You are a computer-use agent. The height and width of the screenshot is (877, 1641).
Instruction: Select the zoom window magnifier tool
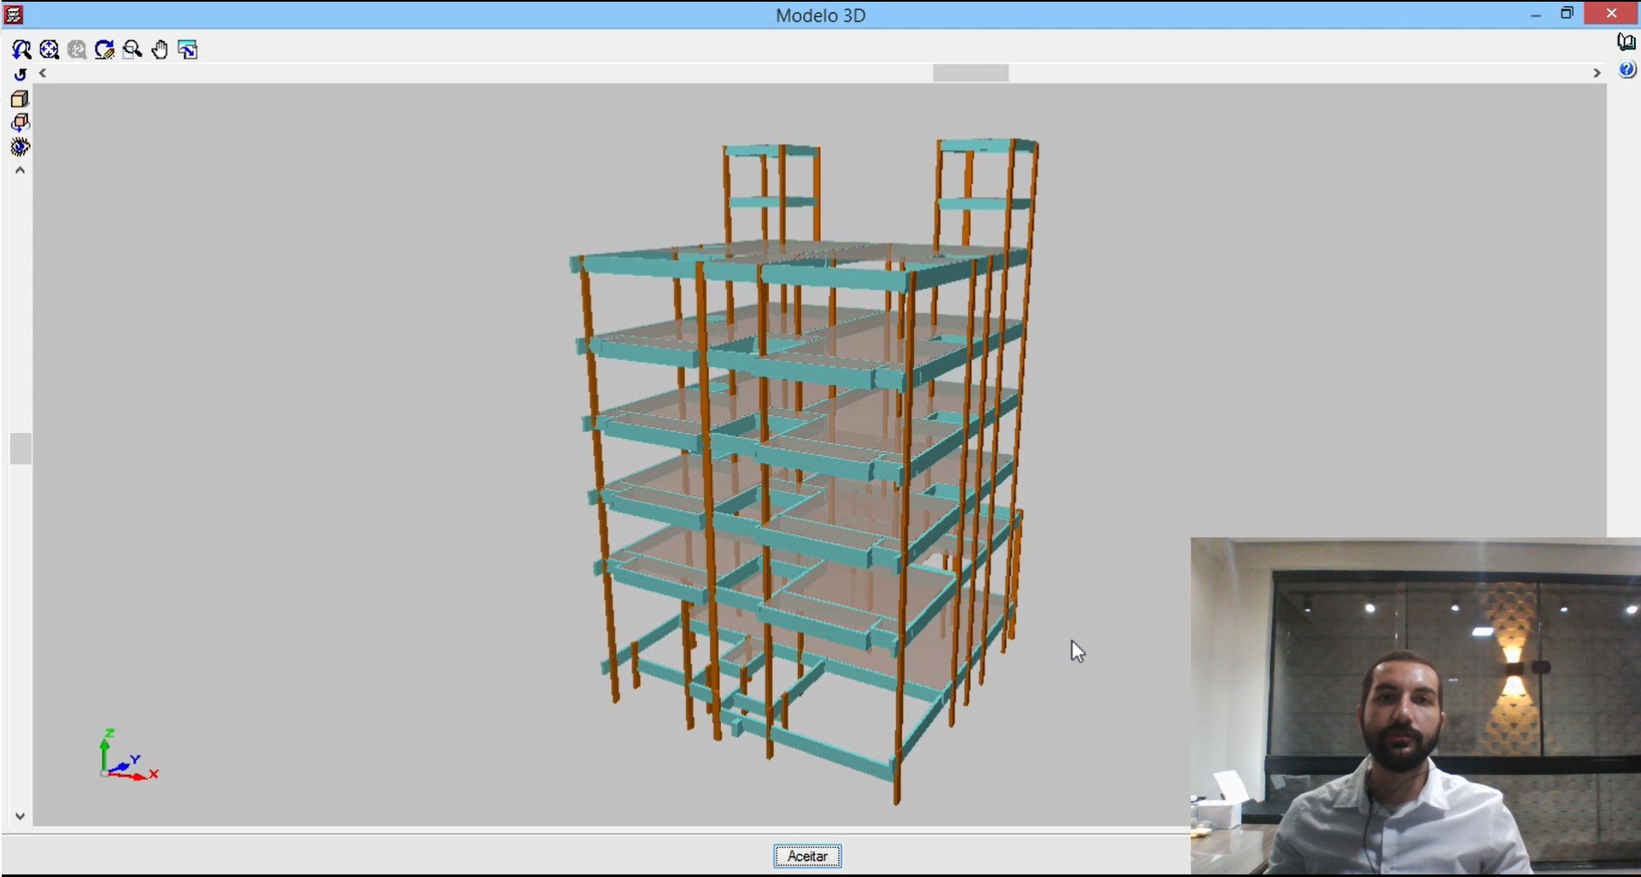132,50
